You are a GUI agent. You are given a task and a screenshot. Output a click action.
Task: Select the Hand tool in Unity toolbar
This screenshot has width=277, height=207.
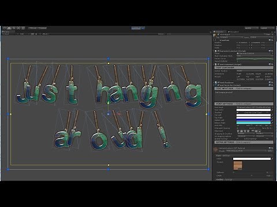coord(5,28)
